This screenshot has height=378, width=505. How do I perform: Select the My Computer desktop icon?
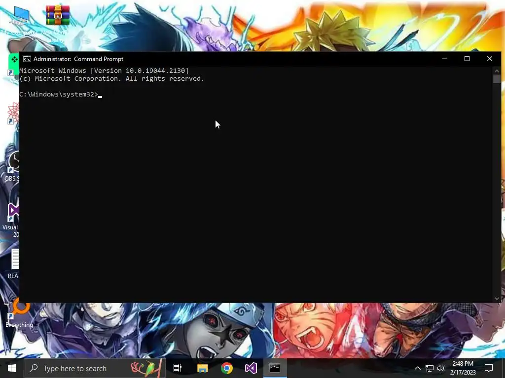(x=19, y=20)
